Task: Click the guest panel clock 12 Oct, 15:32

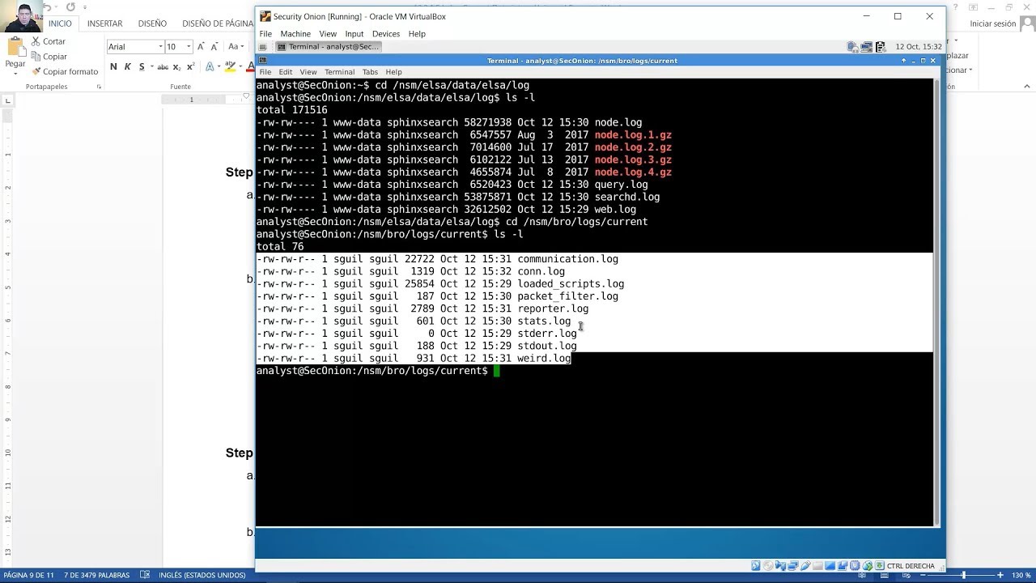Action: (x=919, y=47)
